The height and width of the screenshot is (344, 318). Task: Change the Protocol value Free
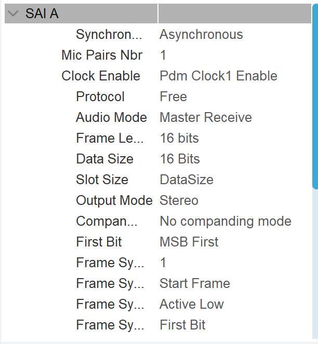173,97
